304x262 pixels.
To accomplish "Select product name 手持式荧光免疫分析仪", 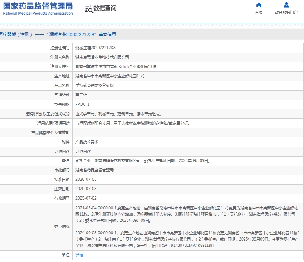I will click(94, 86).
